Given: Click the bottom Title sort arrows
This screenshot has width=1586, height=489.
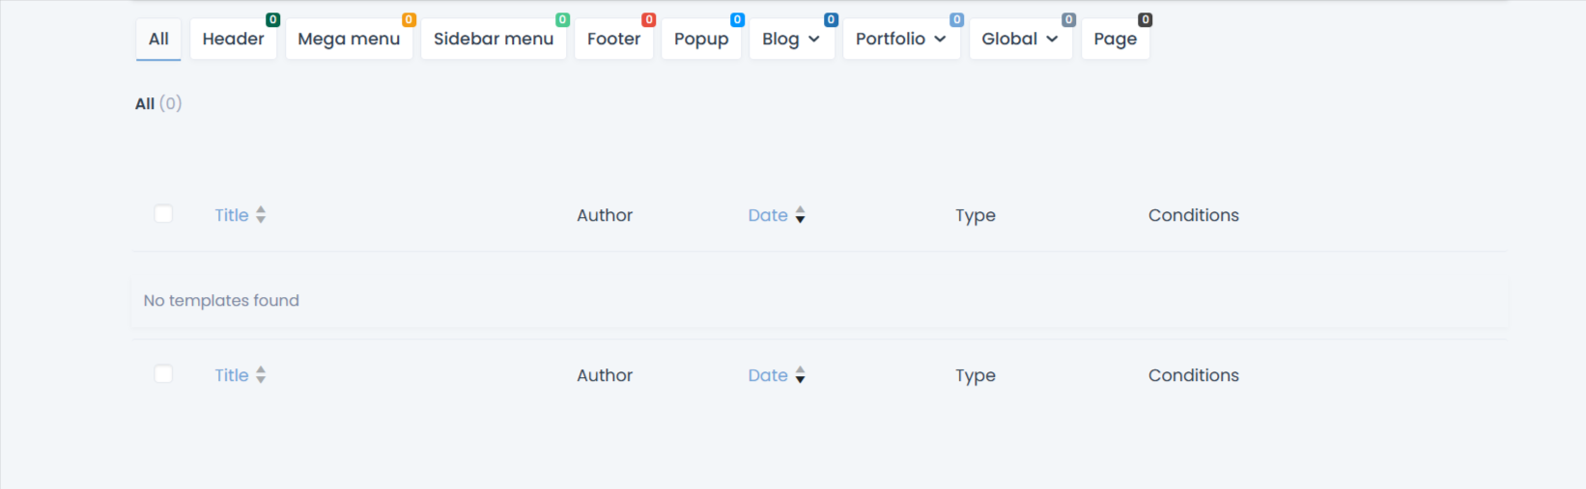Looking at the screenshot, I should pyautogui.click(x=261, y=375).
